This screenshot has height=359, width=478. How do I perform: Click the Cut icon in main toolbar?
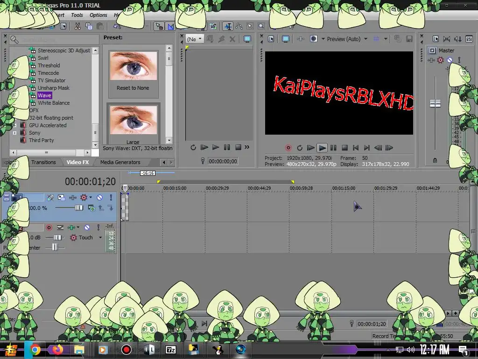pyautogui.click(x=78, y=26)
